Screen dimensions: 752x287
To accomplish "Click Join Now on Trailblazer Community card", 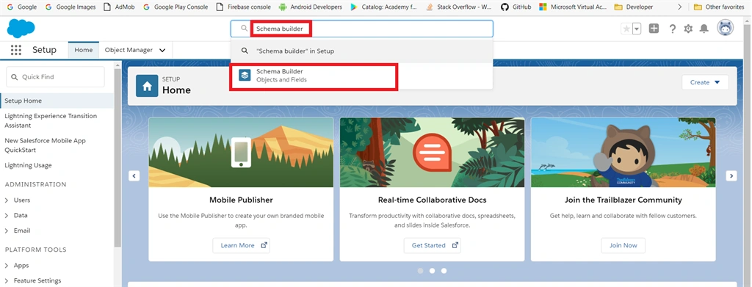I will point(623,245).
